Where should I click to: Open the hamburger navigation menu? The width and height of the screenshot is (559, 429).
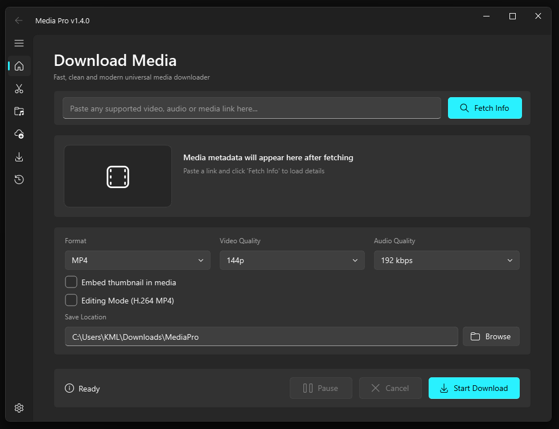coord(19,43)
